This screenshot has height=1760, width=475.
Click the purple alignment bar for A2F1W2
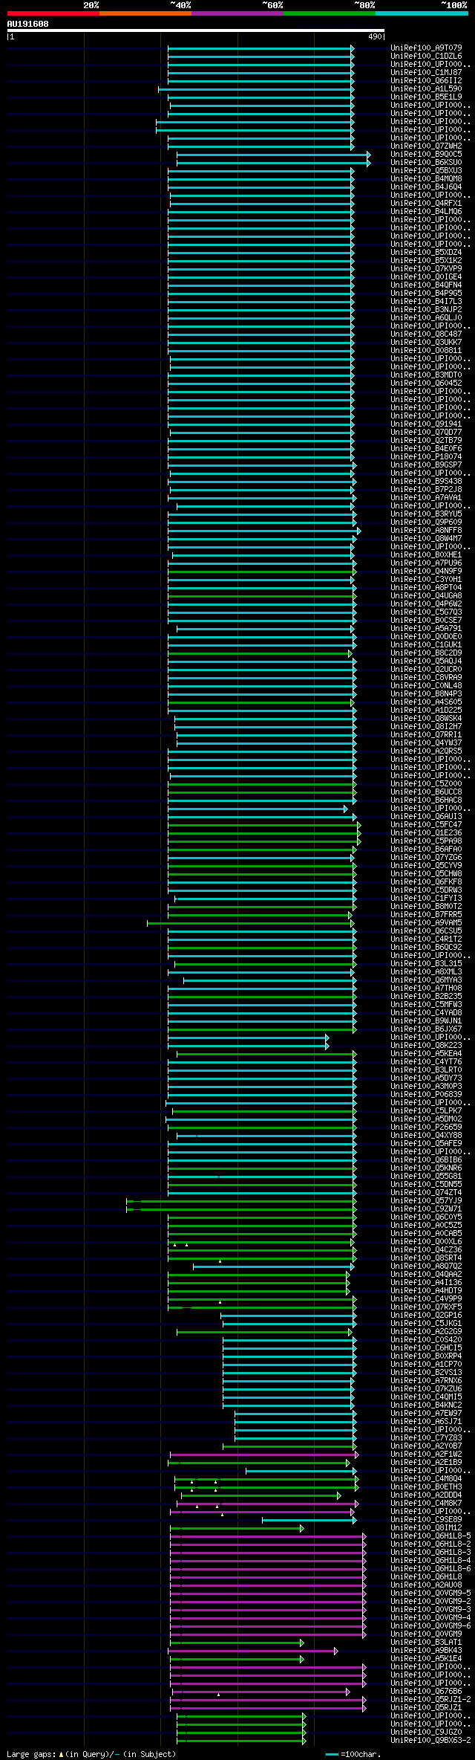[x=264, y=1454]
